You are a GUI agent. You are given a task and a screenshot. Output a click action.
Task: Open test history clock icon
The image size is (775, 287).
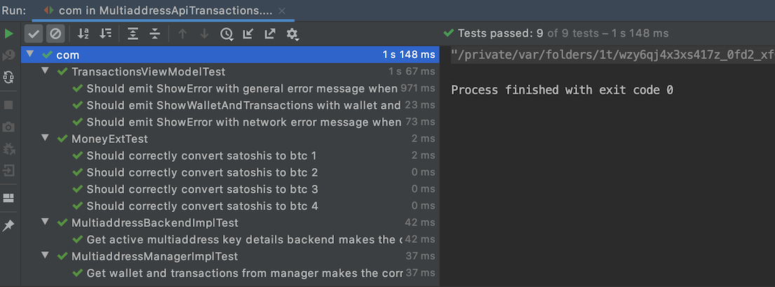(226, 34)
